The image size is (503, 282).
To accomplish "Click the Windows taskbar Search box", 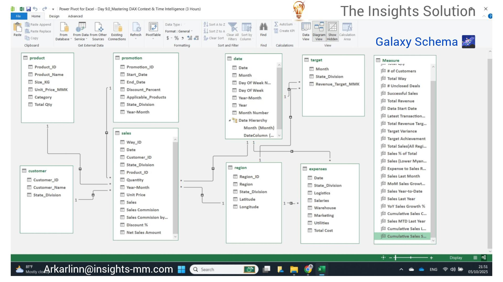I will [x=220, y=269].
